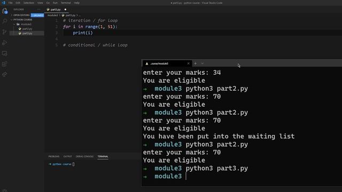Click 'You have been put into the waiting list'
Viewport: 342px width, 192px height.
click(219, 137)
